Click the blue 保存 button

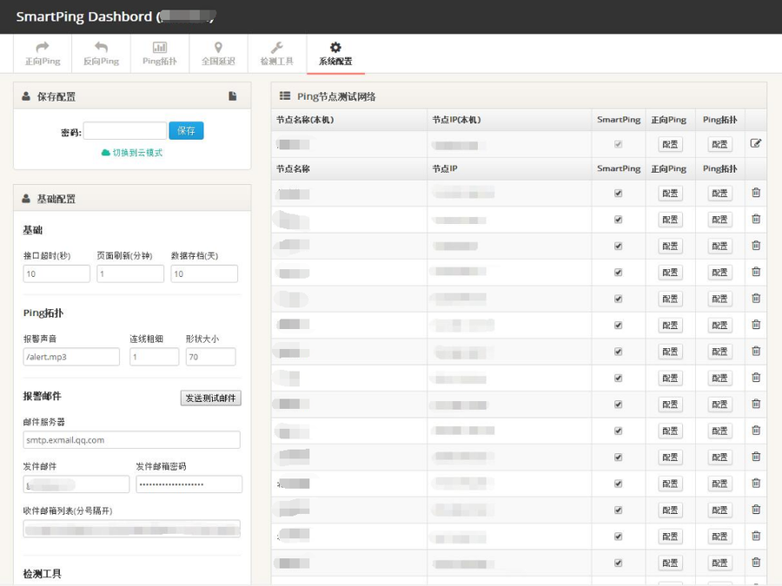click(x=186, y=130)
